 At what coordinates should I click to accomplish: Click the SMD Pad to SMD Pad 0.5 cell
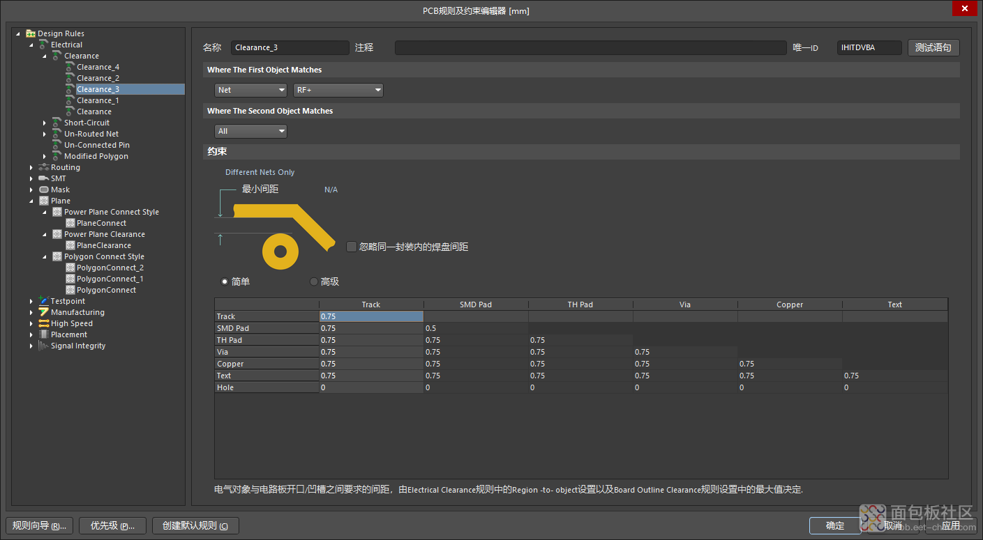pos(476,328)
